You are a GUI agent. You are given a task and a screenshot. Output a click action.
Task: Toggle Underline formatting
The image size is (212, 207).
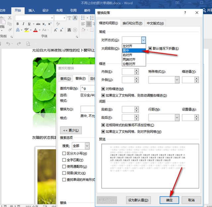29,24
